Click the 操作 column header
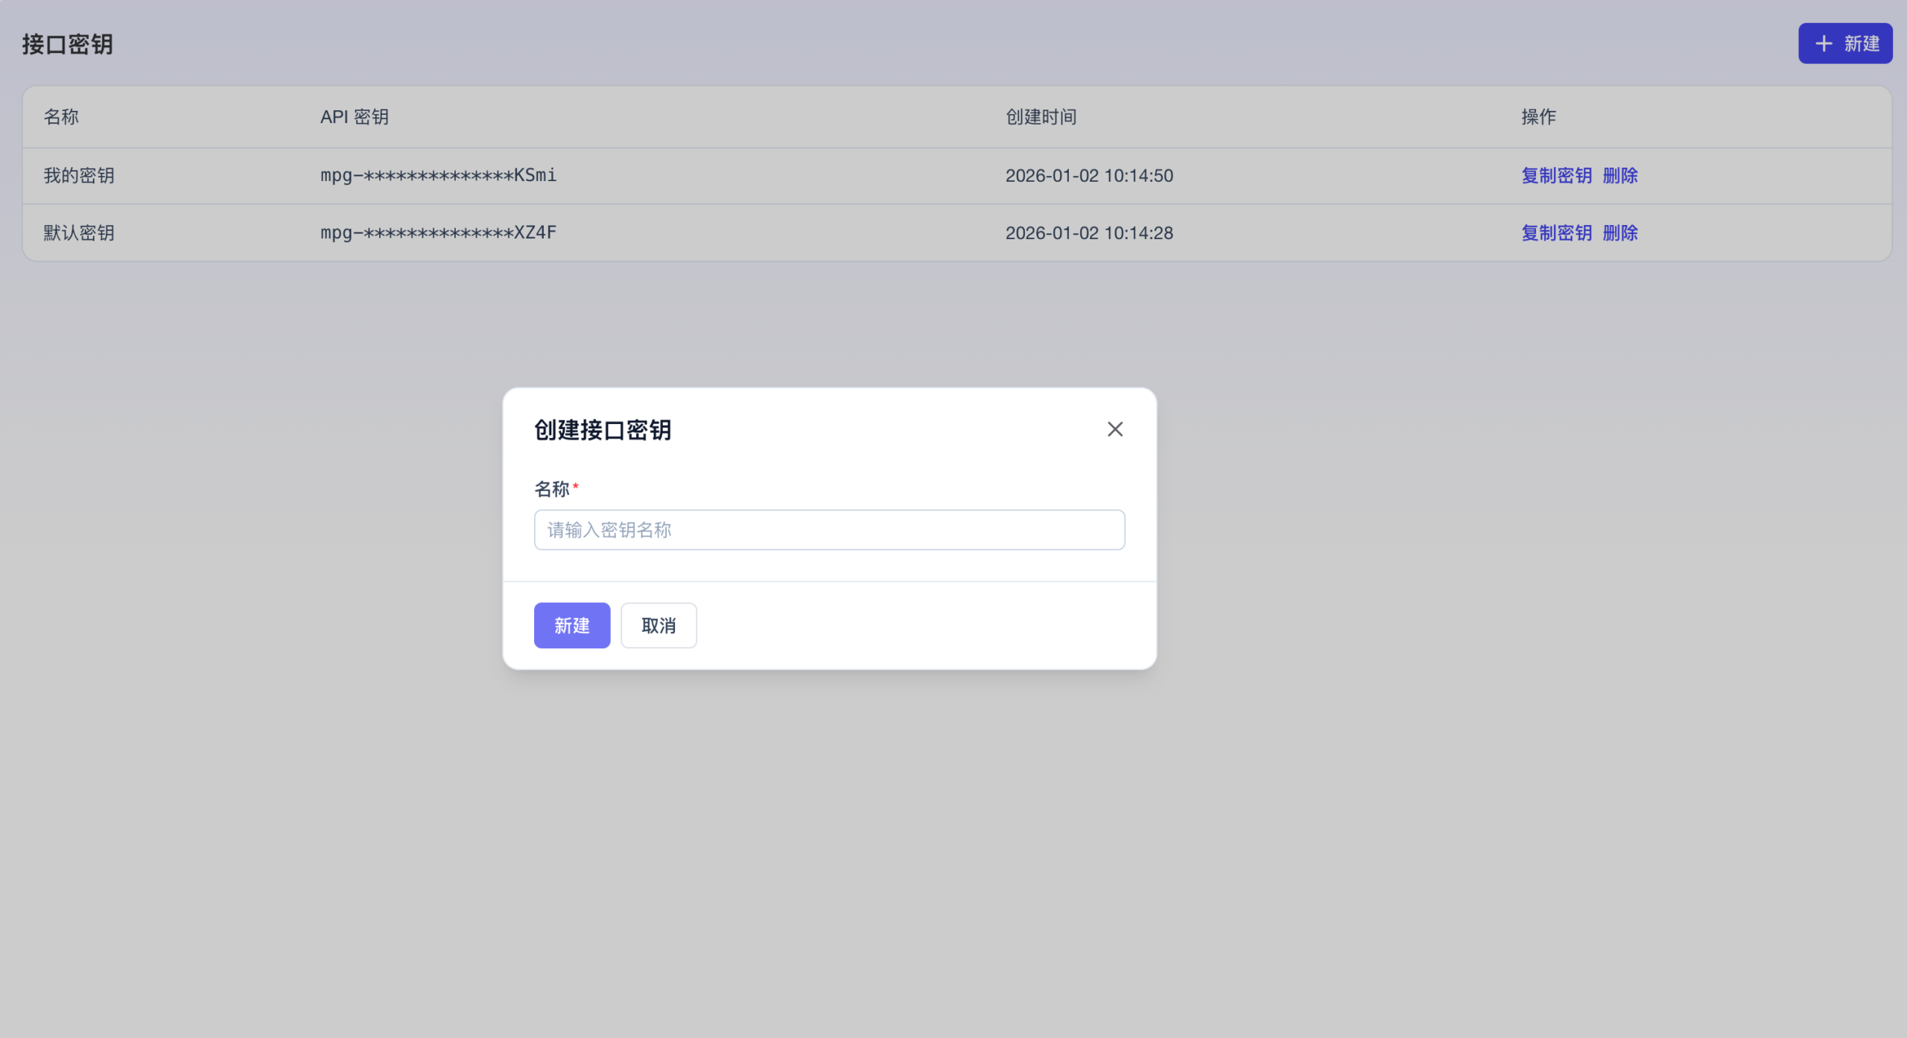Screen dimensions: 1907x1038 click(x=1538, y=116)
